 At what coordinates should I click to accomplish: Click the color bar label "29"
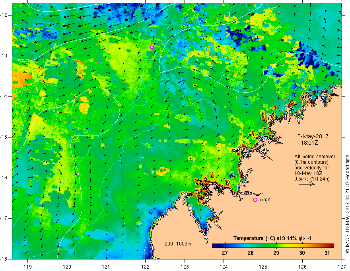pyautogui.click(x=276, y=253)
